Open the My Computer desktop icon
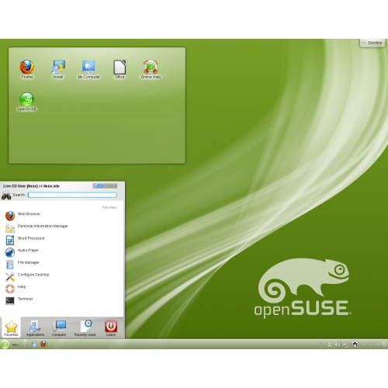 89,69
